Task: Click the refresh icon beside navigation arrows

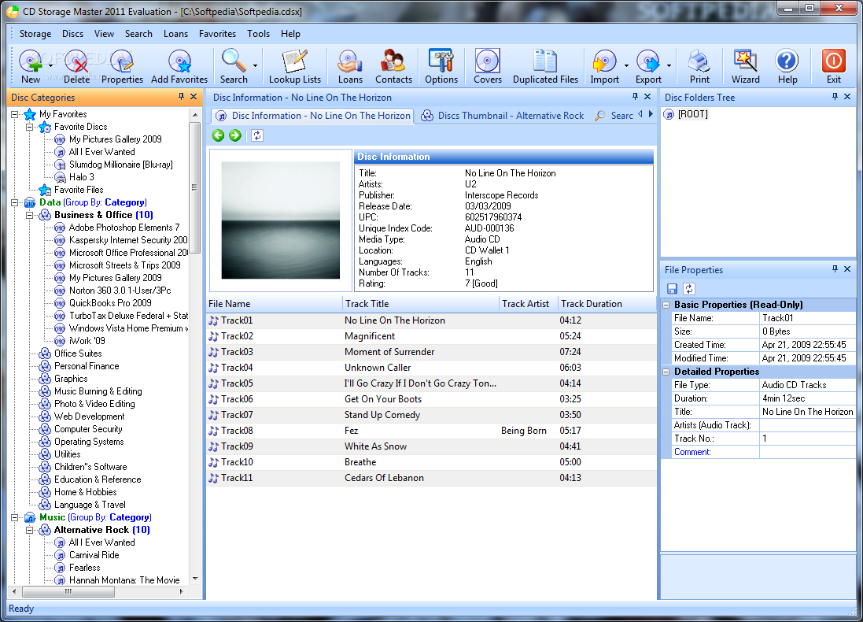Action: pyautogui.click(x=257, y=135)
